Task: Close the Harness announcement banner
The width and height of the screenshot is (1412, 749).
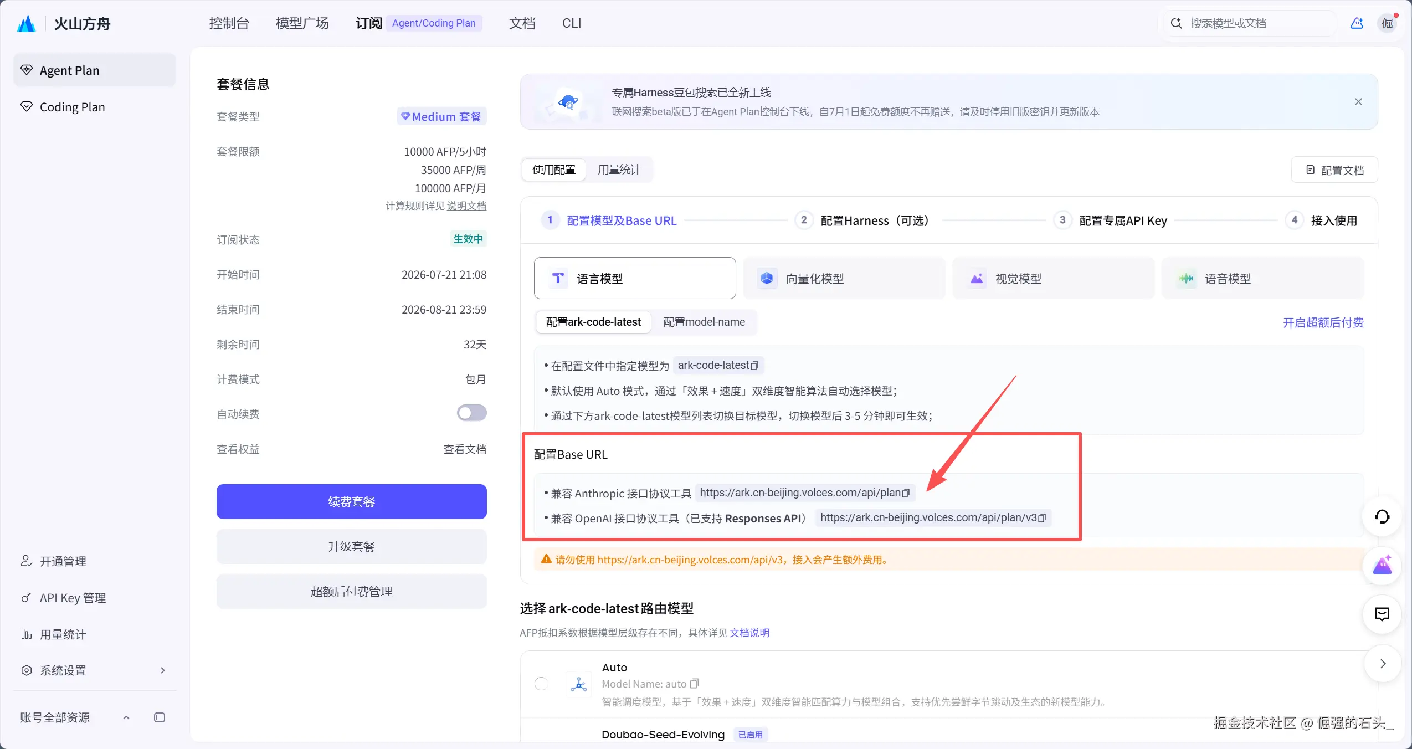Action: tap(1358, 101)
